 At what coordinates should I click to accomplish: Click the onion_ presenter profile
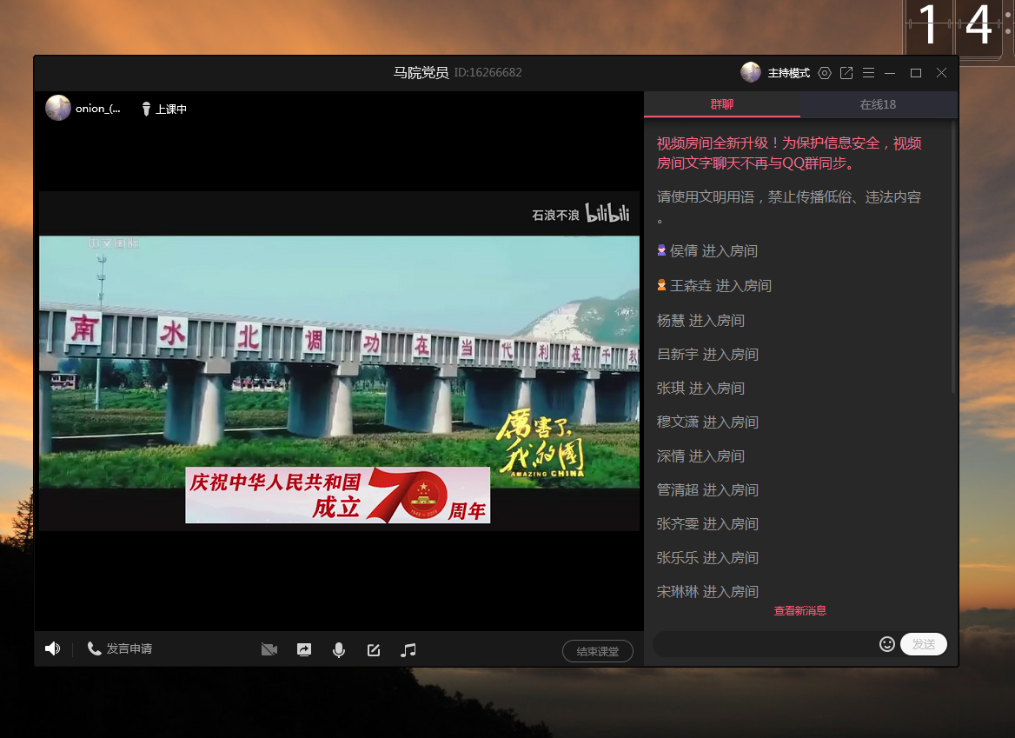point(83,109)
